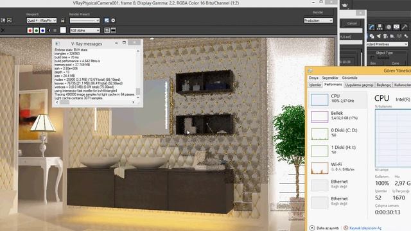Open the Production render mode dropdown

coord(319,21)
